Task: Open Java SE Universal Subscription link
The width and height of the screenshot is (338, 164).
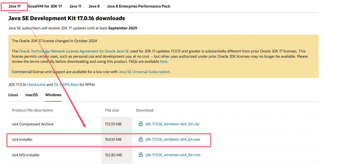Action: click(144, 72)
